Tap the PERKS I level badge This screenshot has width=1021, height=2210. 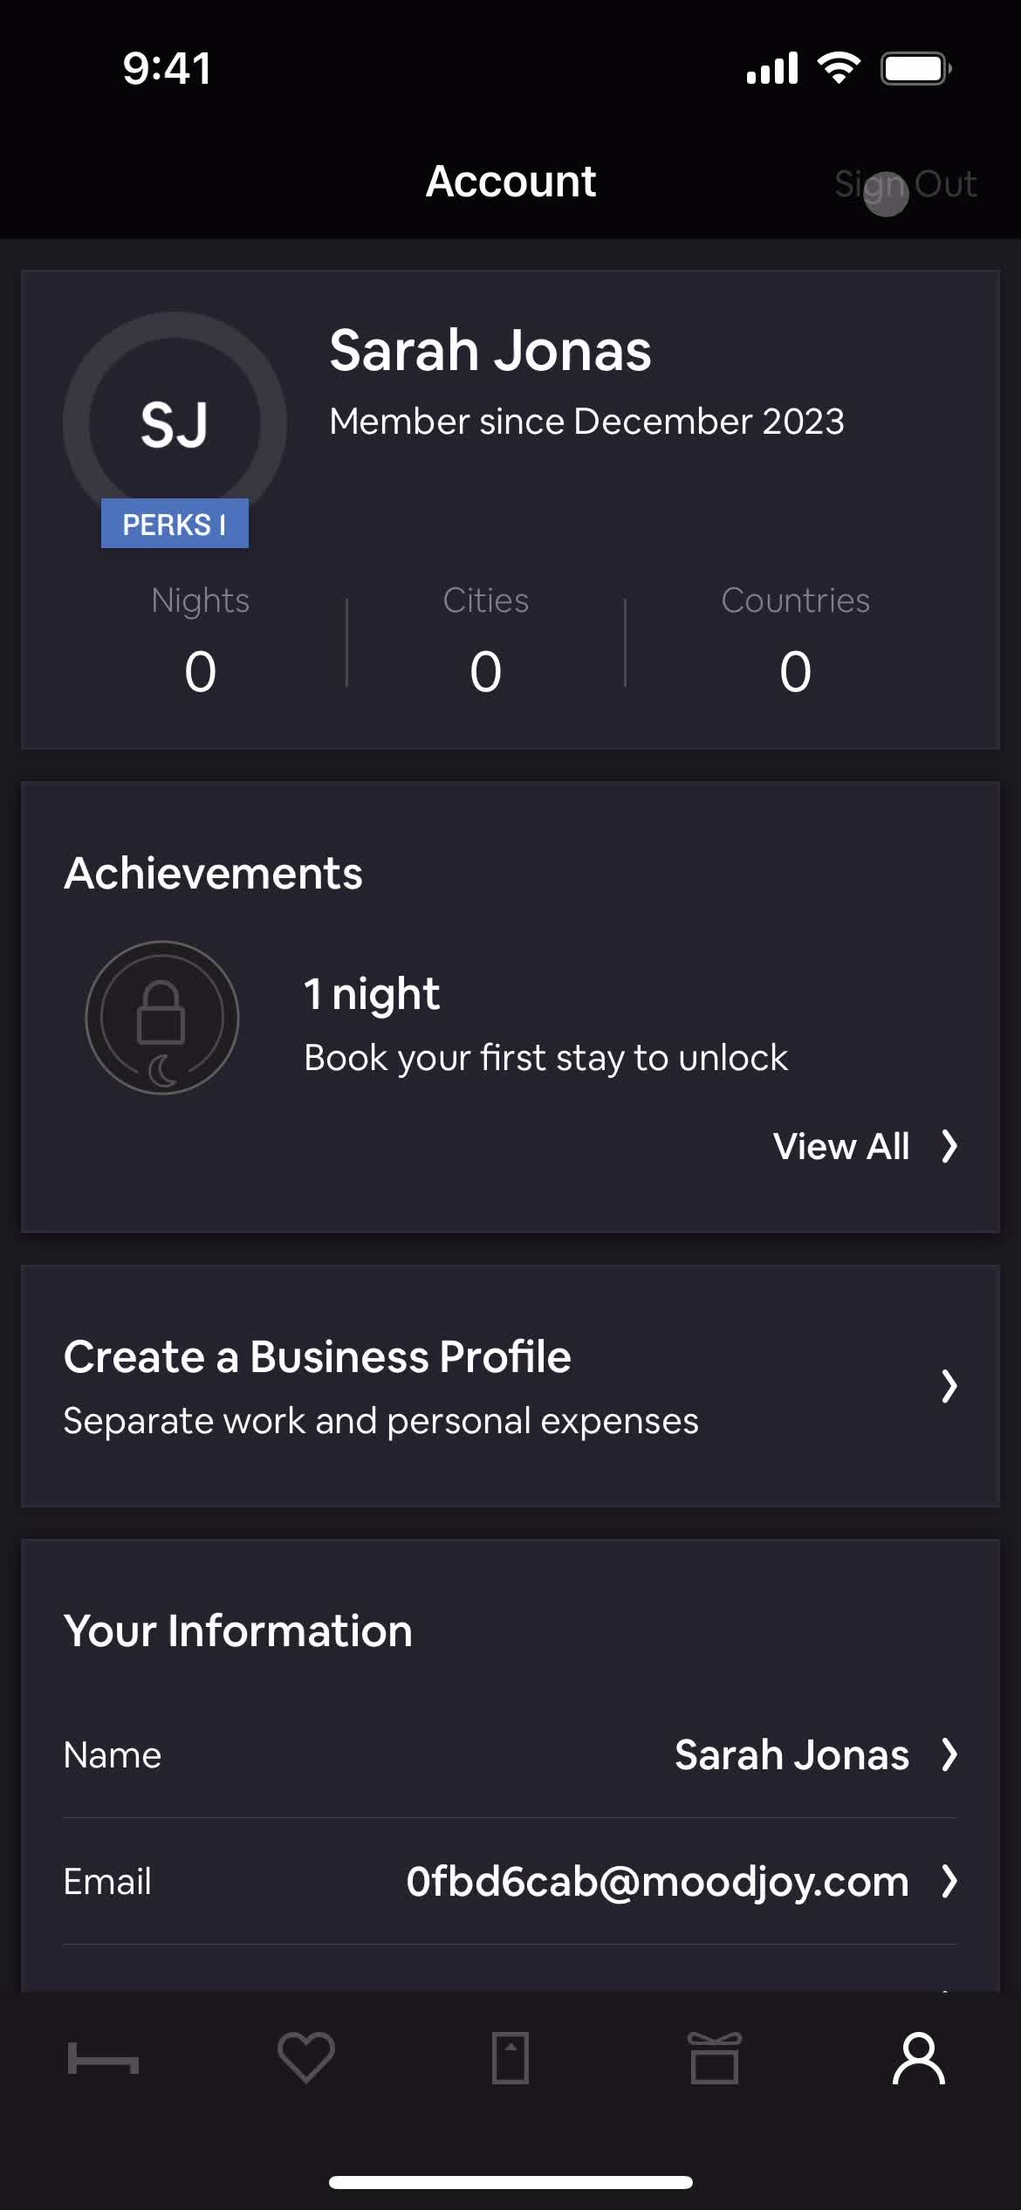click(175, 524)
